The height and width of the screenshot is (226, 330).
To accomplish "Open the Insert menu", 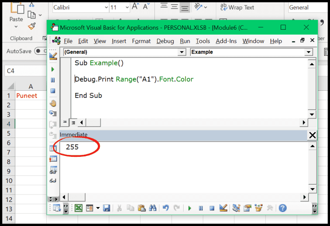I will click(x=119, y=41).
